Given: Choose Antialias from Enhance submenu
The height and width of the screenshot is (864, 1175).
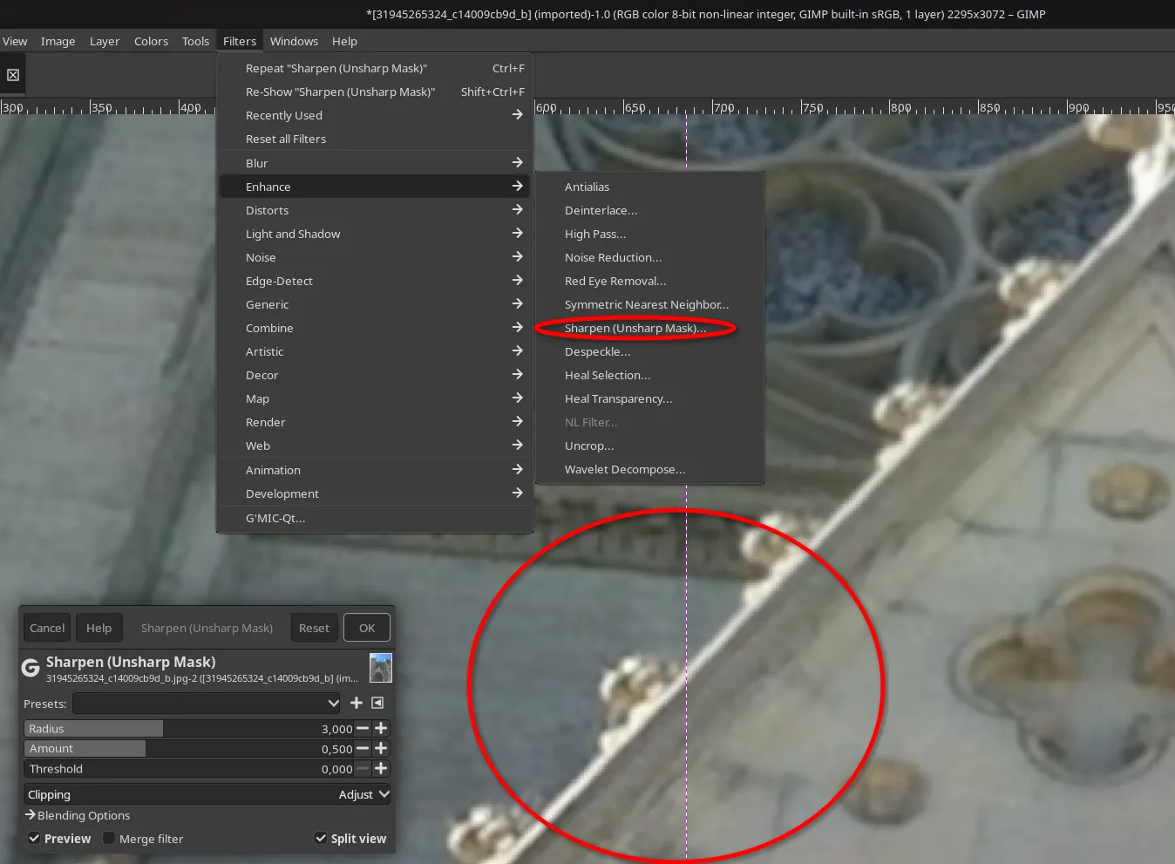Looking at the screenshot, I should [649, 187].
